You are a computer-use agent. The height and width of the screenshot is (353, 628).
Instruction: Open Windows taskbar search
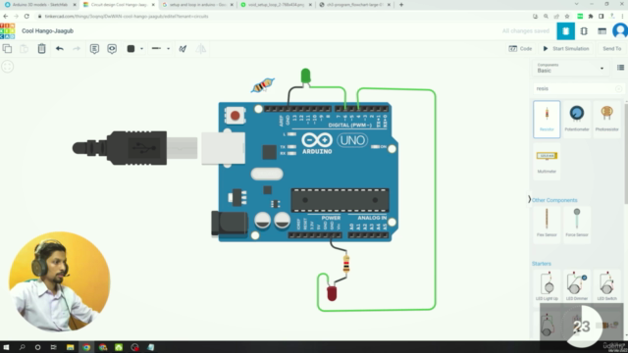point(22,347)
